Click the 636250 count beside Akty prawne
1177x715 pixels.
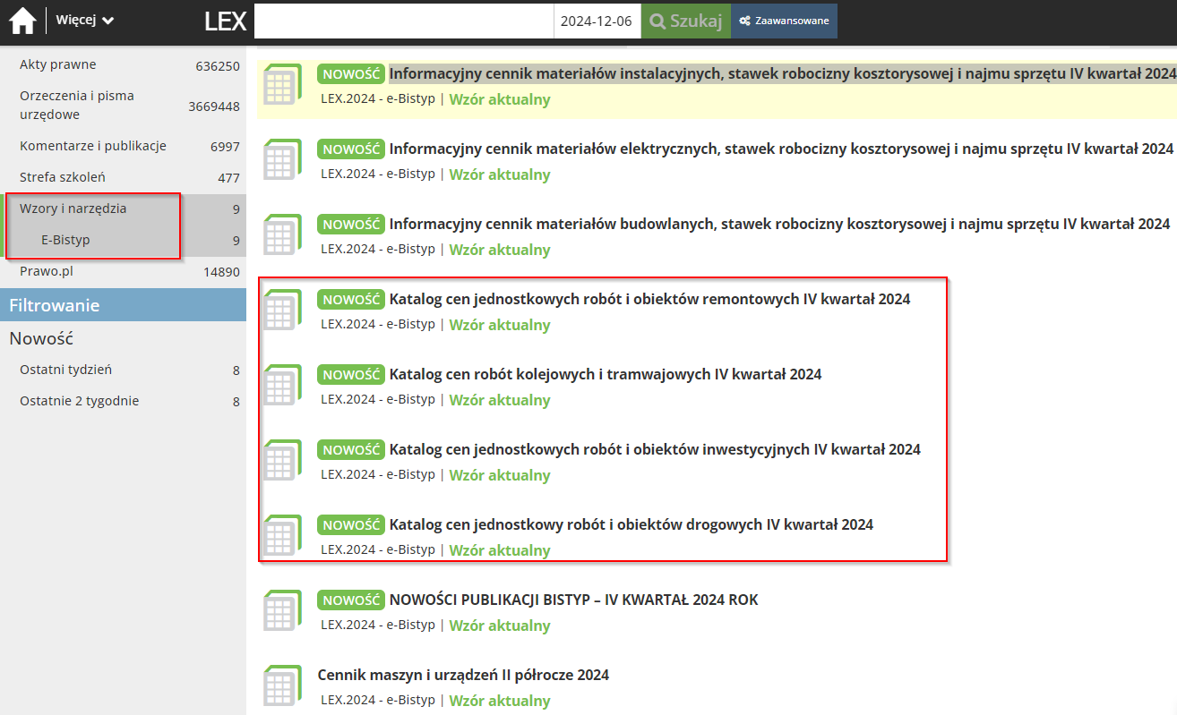(218, 65)
